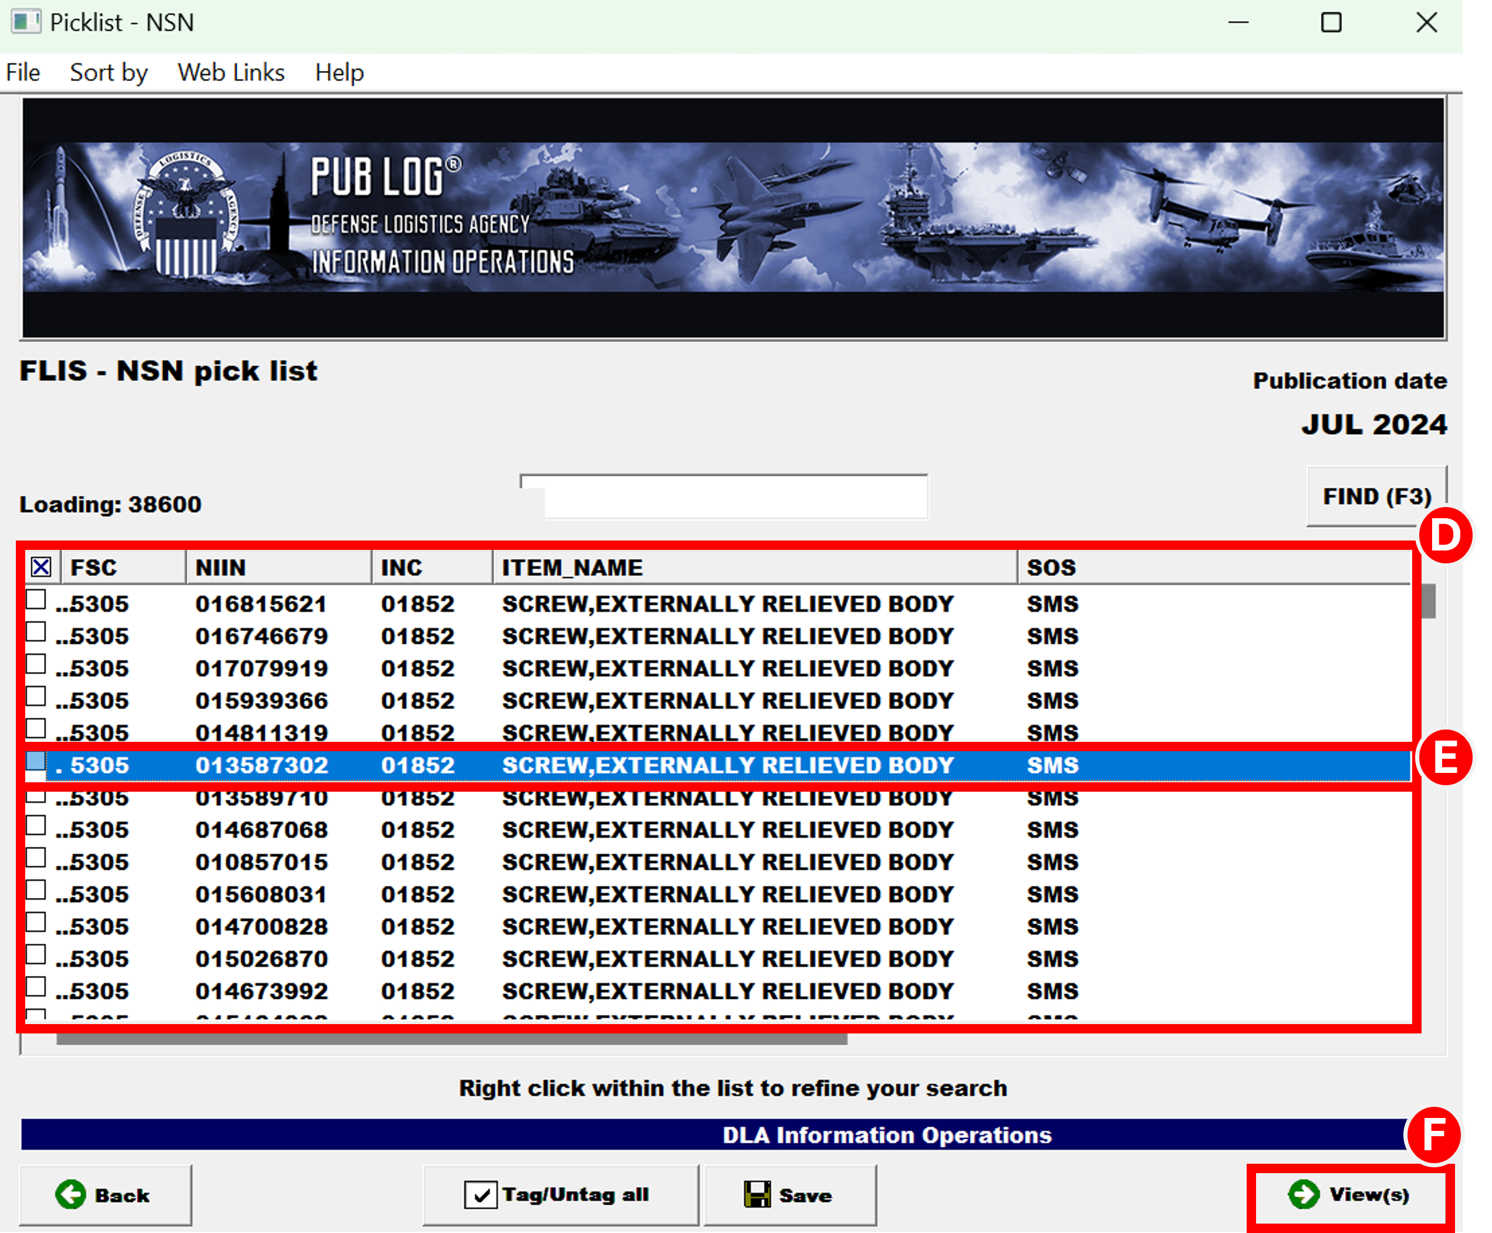Click the floppy disk Save icon
The width and height of the screenshot is (1492, 1233).
tap(757, 1195)
